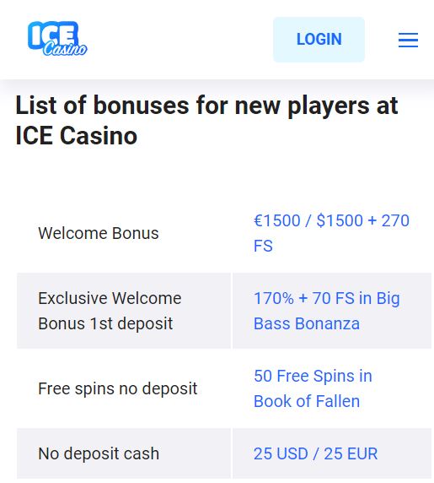Image resolution: width=434 pixels, height=483 pixels.
Task: Click the LOGIN button
Action: tap(319, 40)
